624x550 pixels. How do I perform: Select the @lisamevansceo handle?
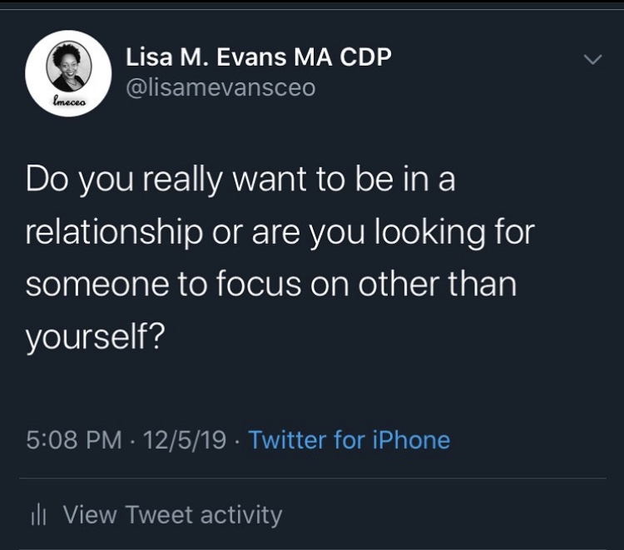coord(220,87)
